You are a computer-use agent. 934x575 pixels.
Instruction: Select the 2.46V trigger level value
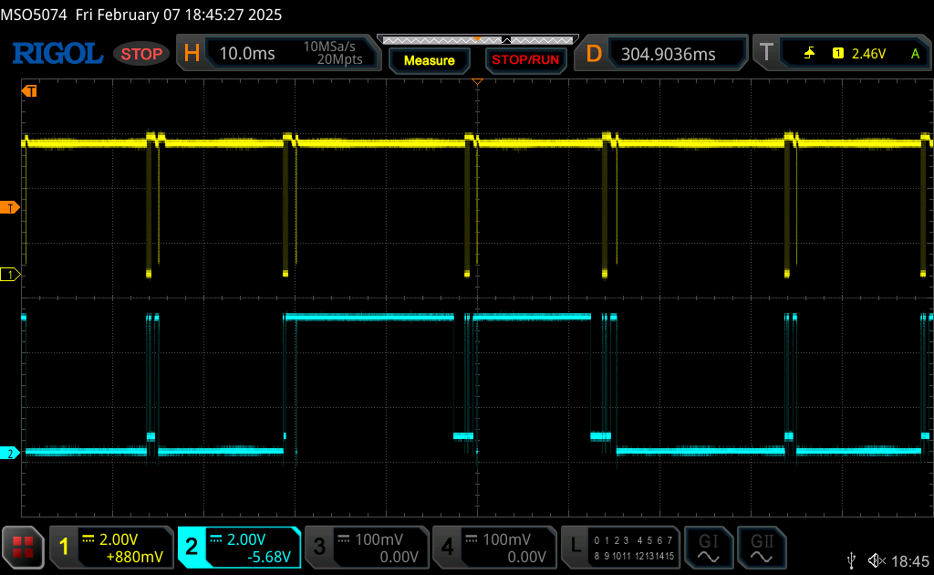tap(868, 54)
